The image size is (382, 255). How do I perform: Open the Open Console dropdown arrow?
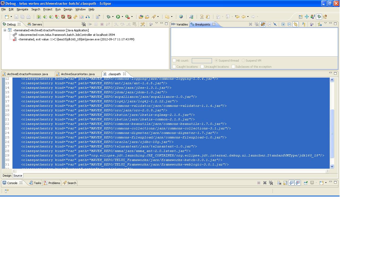(x=326, y=183)
